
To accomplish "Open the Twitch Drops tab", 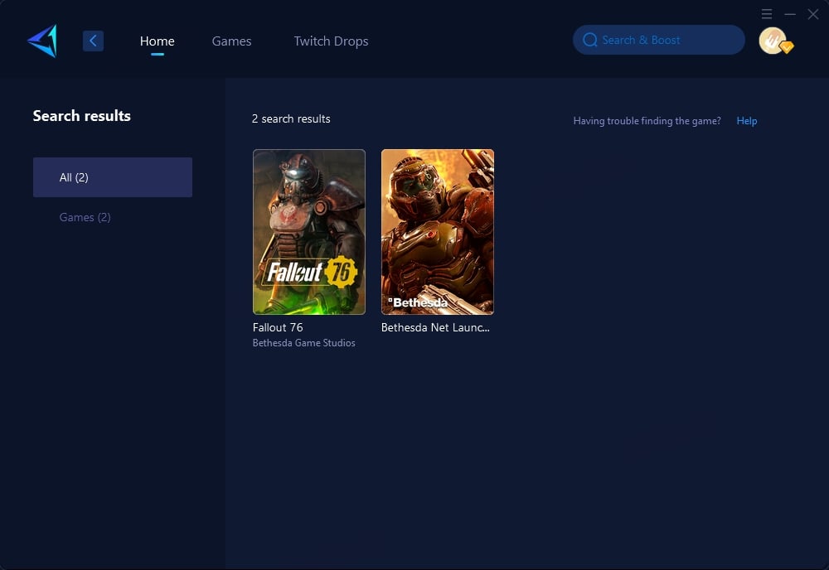I will (331, 41).
